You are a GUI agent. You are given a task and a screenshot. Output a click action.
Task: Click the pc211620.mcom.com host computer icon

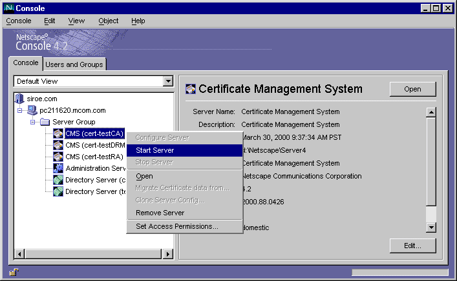[x=34, y=110]
